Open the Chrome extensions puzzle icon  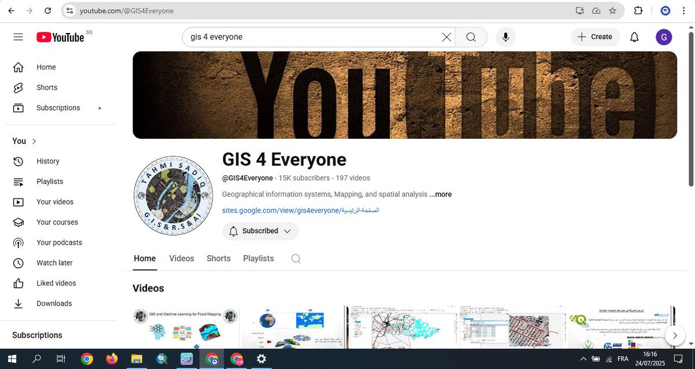coord(638,10)
